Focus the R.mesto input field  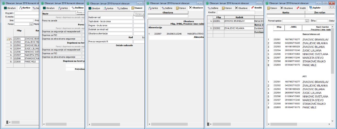(x=27, y=16)
